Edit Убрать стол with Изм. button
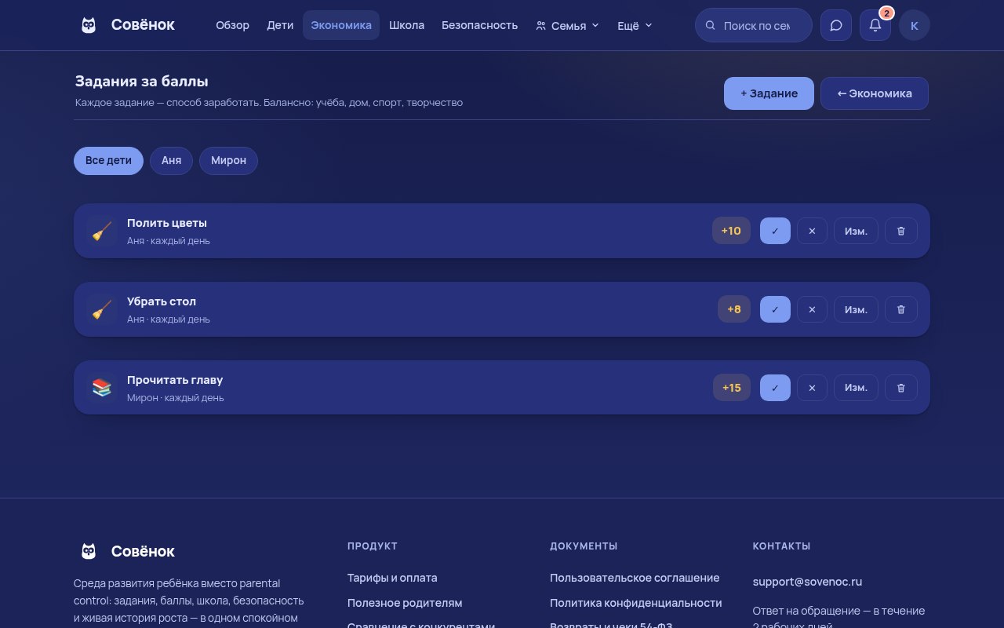1004x628 pixels. coord(856,309)
